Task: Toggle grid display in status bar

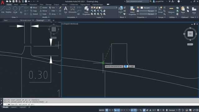Action: coord(107,110)
